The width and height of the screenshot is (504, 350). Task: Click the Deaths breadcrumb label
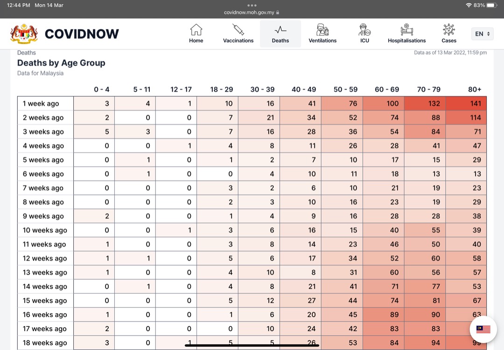(26, 53)
